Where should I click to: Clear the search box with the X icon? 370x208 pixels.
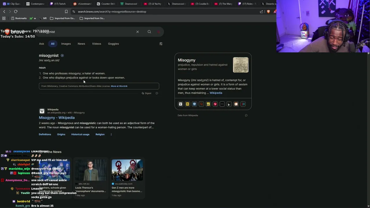pos(138,32)
